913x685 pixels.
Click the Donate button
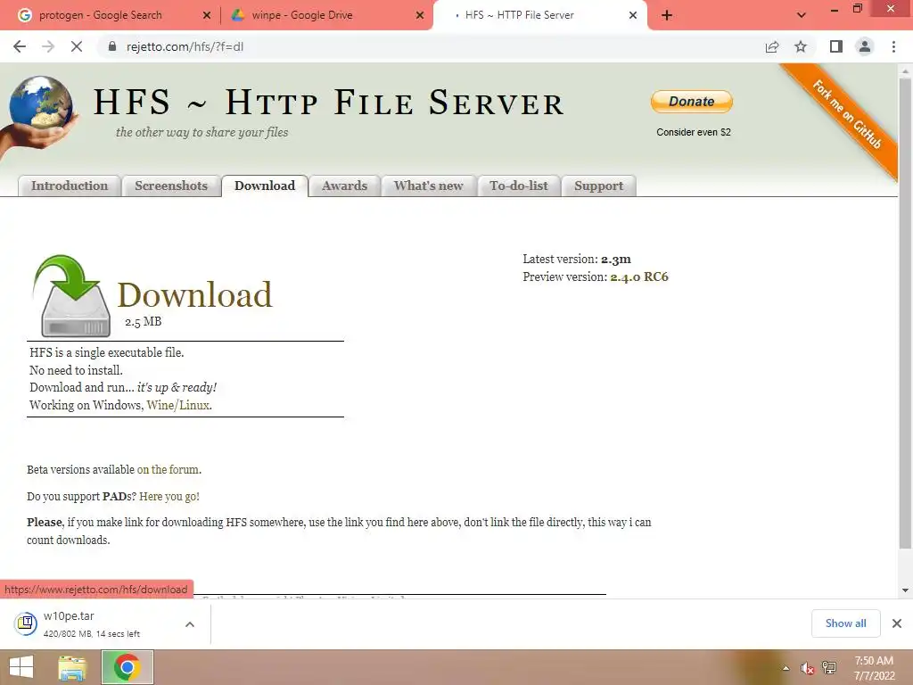click(691, 102)
